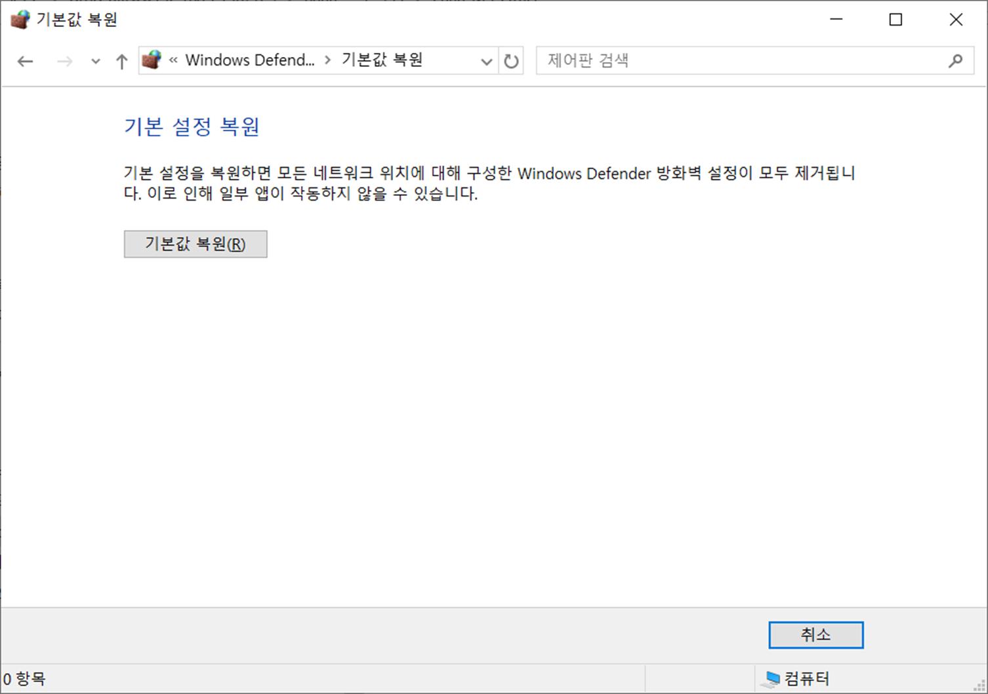Click the double chevron before Windows Defend...
988x694 pixels.
coord(173,60)
